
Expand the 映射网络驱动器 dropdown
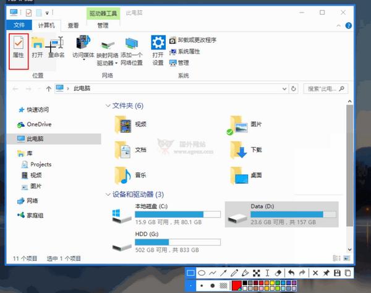(116, 63)
